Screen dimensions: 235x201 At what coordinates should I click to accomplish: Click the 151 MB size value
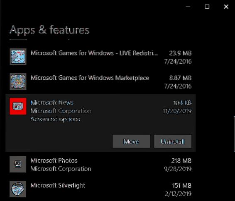click(181, 185)
